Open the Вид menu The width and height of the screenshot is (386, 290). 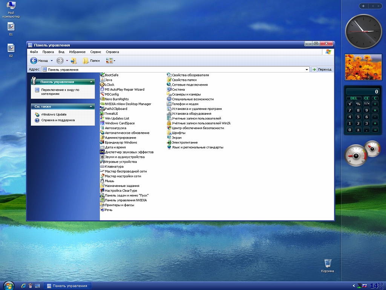click(x=61, y=52)
